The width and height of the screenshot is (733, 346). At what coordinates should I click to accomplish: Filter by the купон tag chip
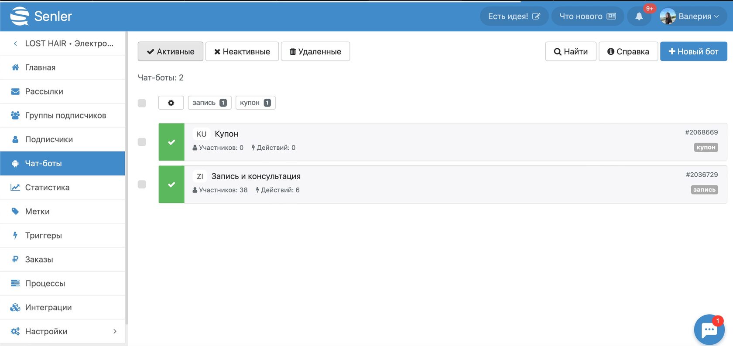(255, 103)
